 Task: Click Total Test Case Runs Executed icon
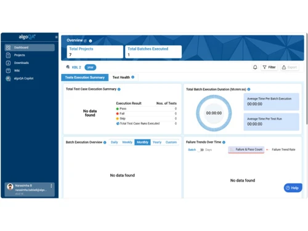(x=118, y=124)
